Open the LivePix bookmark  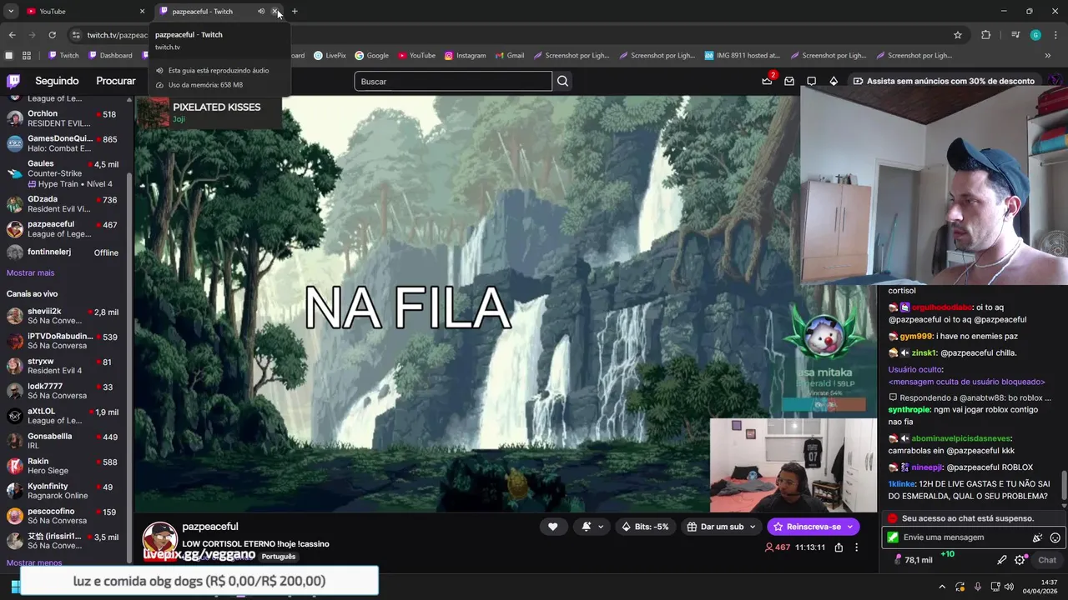click(330, 55)
